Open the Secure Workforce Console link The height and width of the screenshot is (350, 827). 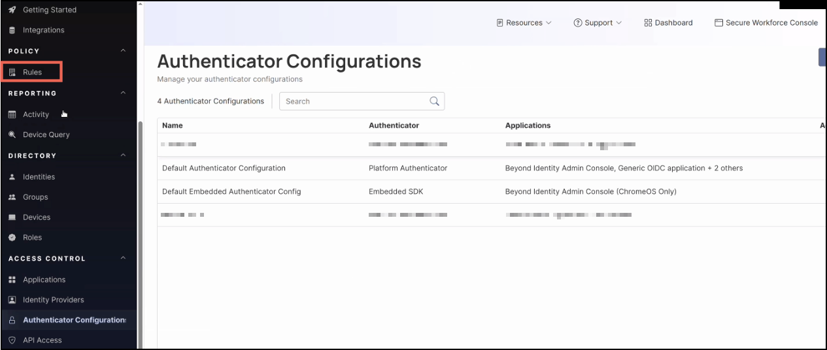(766, 23)
